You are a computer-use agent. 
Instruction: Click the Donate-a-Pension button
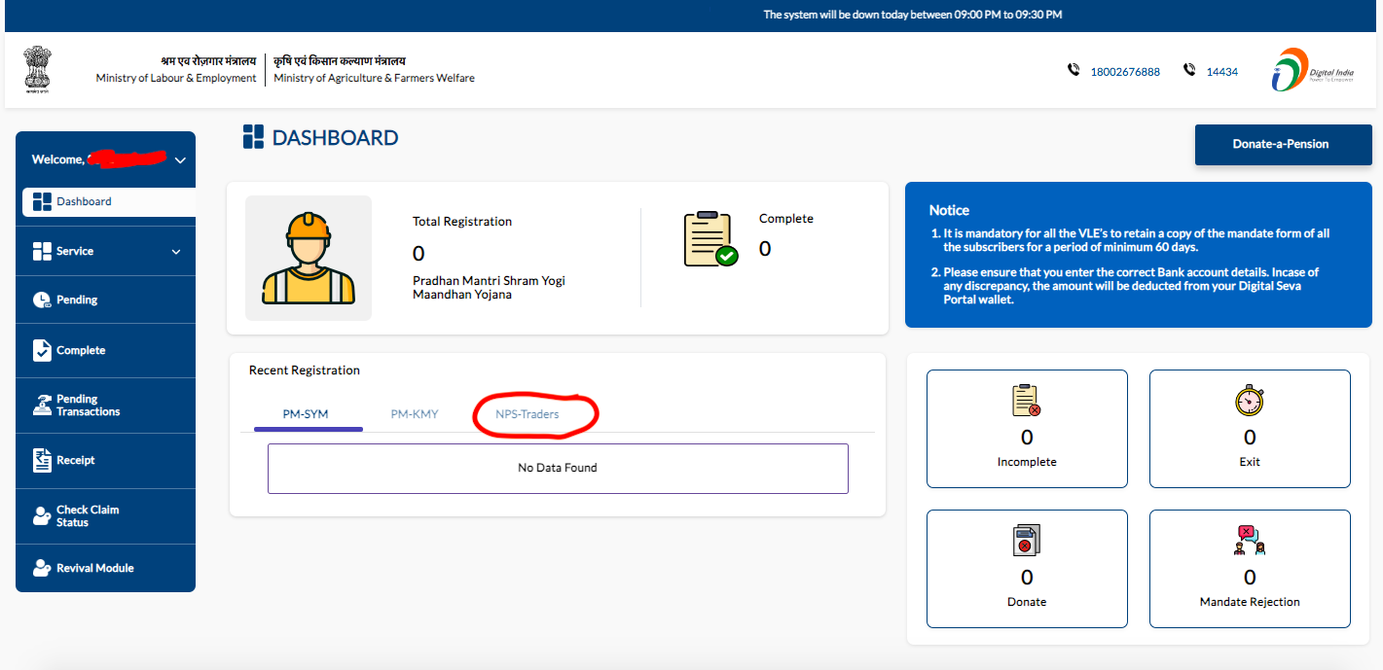click(1280, 144)
